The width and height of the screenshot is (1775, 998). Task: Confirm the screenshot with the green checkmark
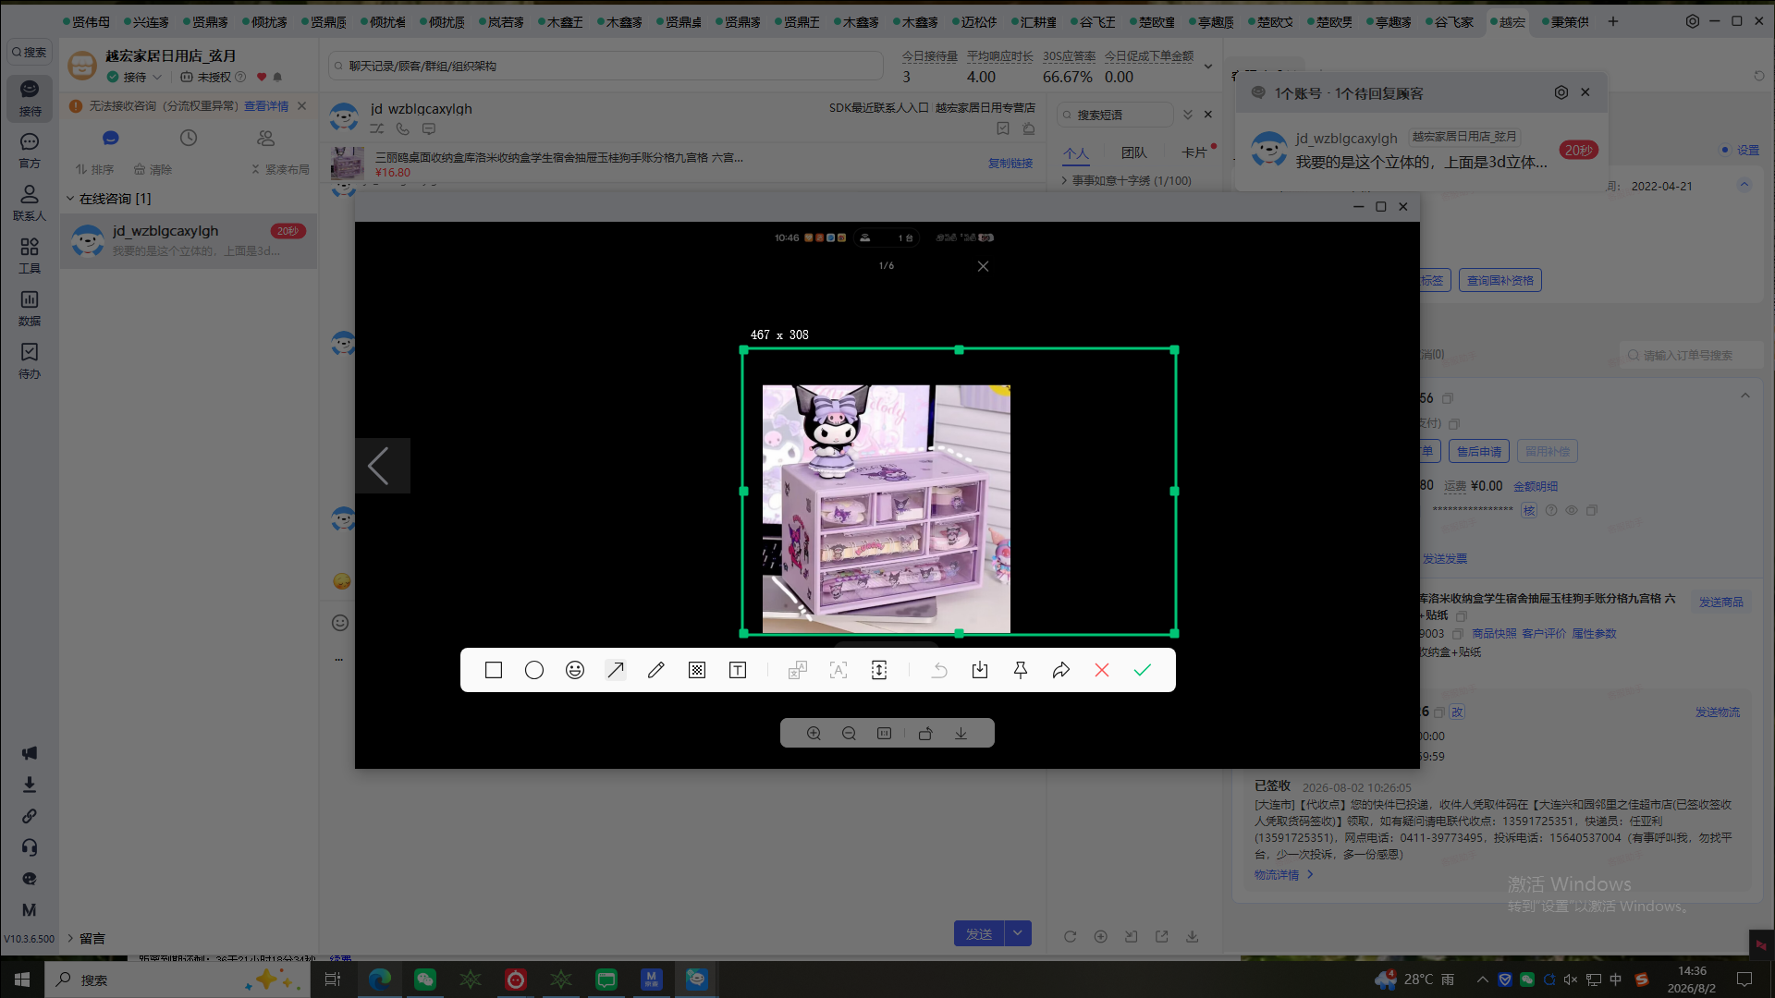(1143, 670)
